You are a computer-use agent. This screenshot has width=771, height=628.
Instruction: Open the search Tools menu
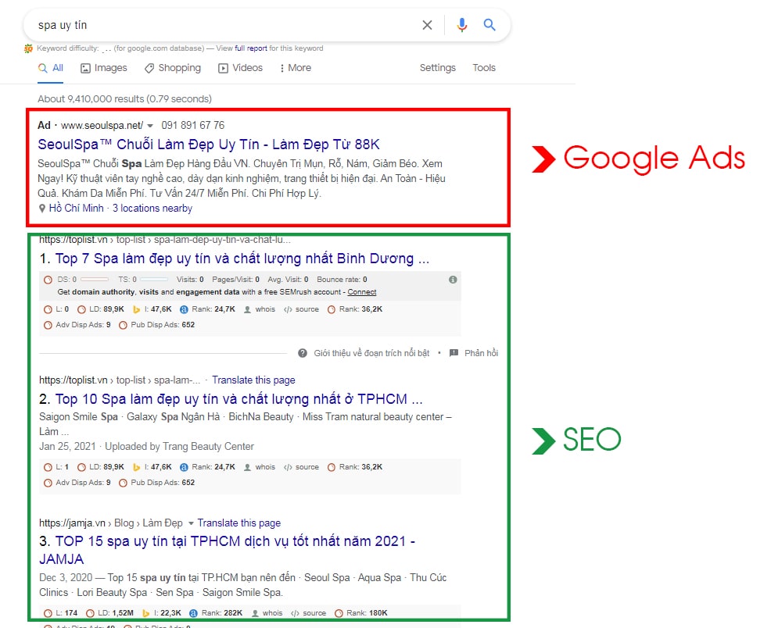[484, 68]
